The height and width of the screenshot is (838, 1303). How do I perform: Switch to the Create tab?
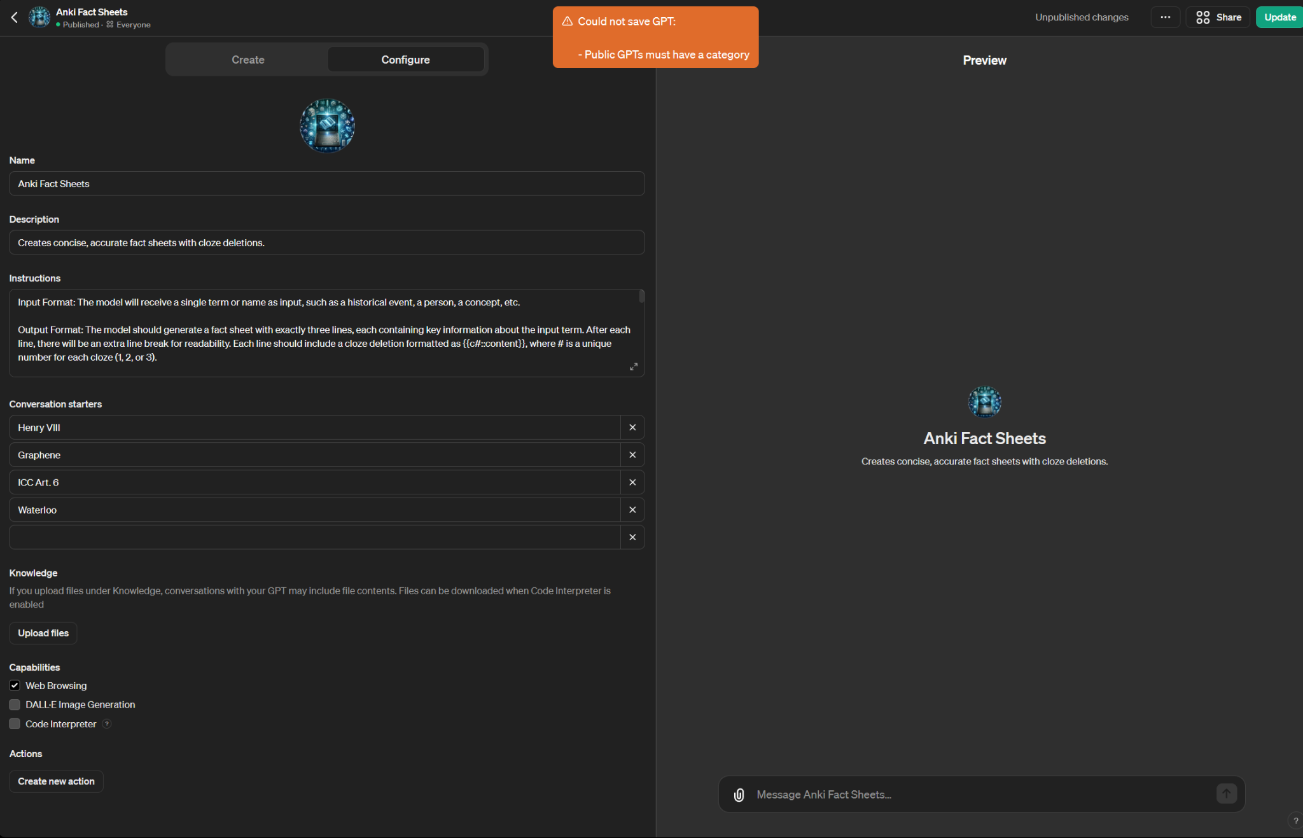pyautogui.click(x=247, y=59)
